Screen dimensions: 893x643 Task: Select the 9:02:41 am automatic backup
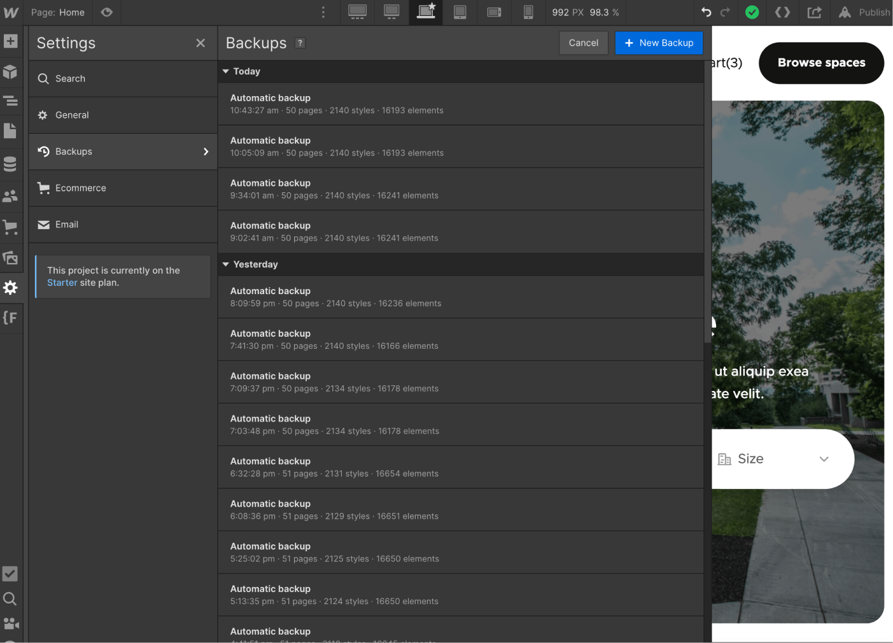pos(461,232)
